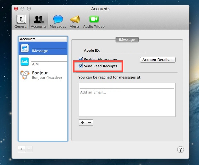Viewport: 199px width, 165px height.
Task: Select the iMessage account row text
Action: (x=40, y=51)
